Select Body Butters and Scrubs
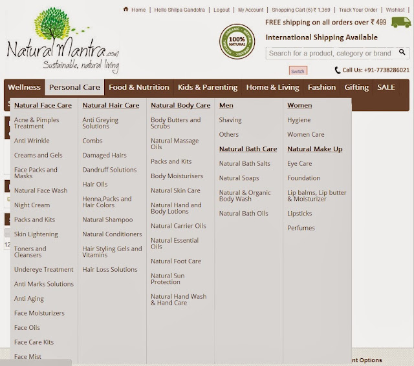 (x=175, y=123)
